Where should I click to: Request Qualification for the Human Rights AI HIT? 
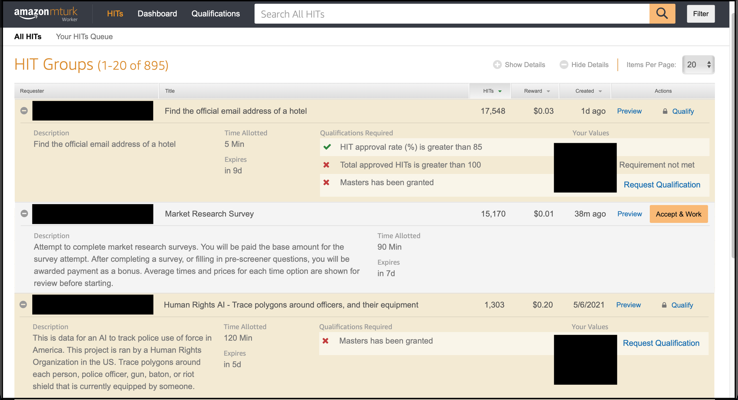(x=661, y=343)
